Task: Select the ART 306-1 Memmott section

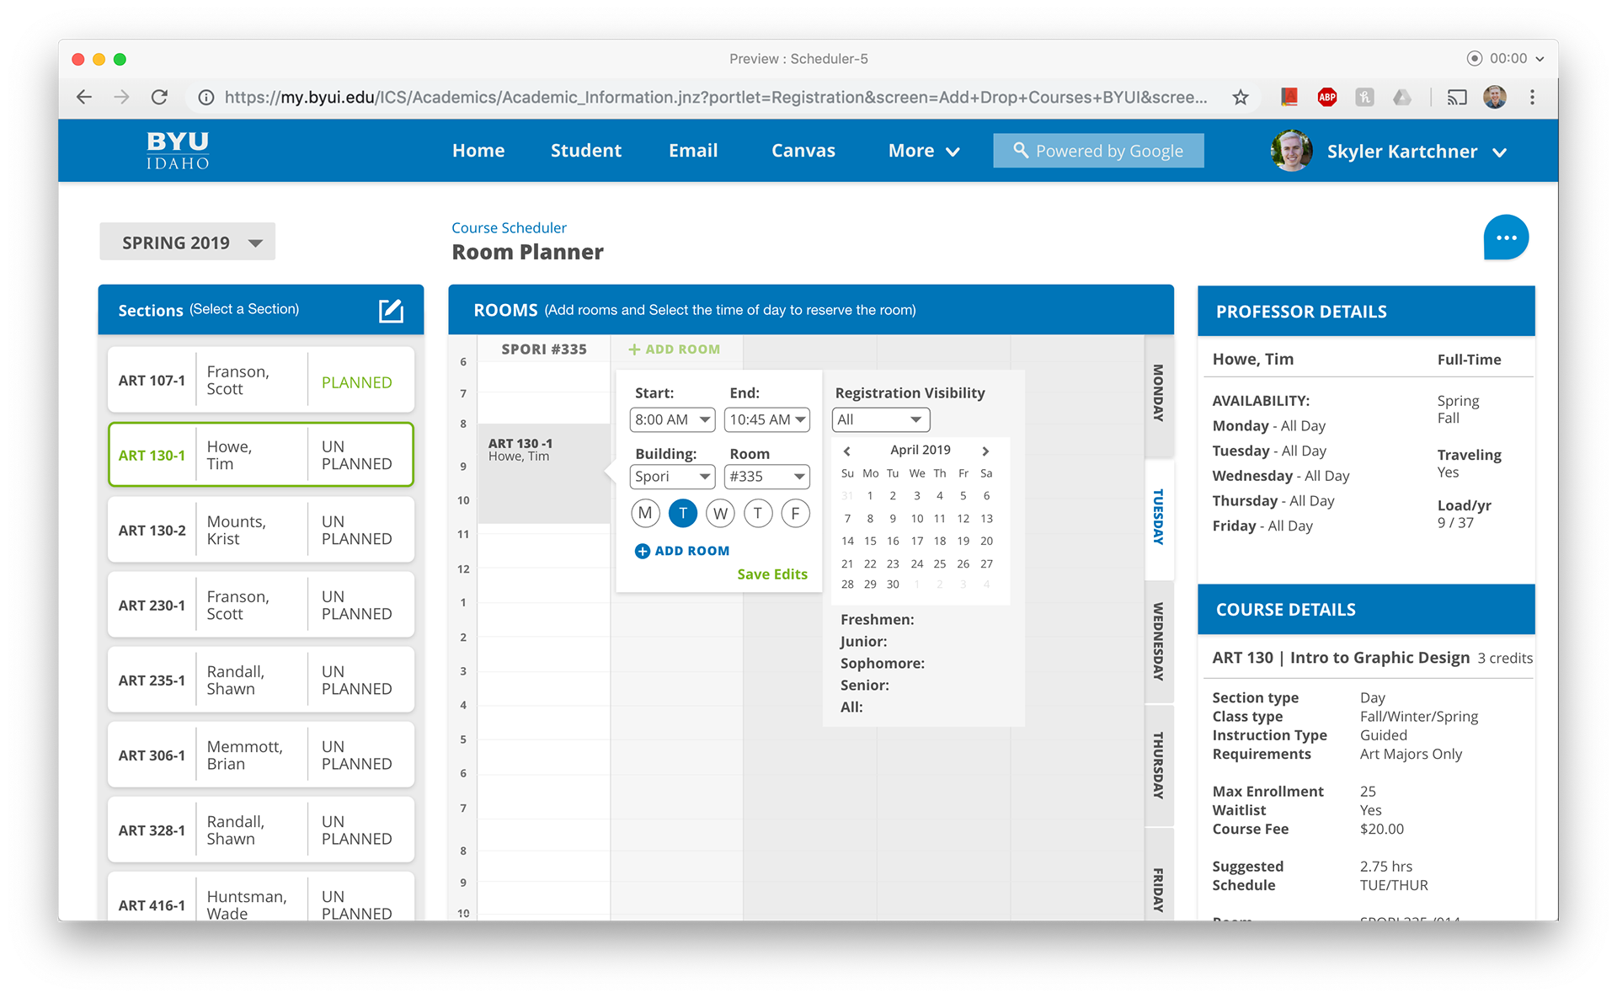Action: pyautogui.click(x=261, y=755)
